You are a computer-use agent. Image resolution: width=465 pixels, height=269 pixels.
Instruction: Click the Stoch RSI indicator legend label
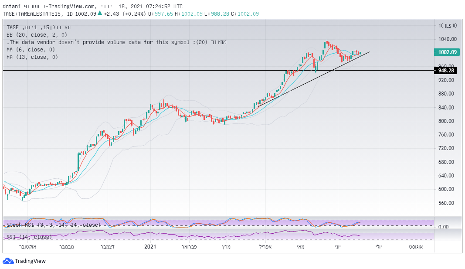pyautogui.click(x=54, y=225)
